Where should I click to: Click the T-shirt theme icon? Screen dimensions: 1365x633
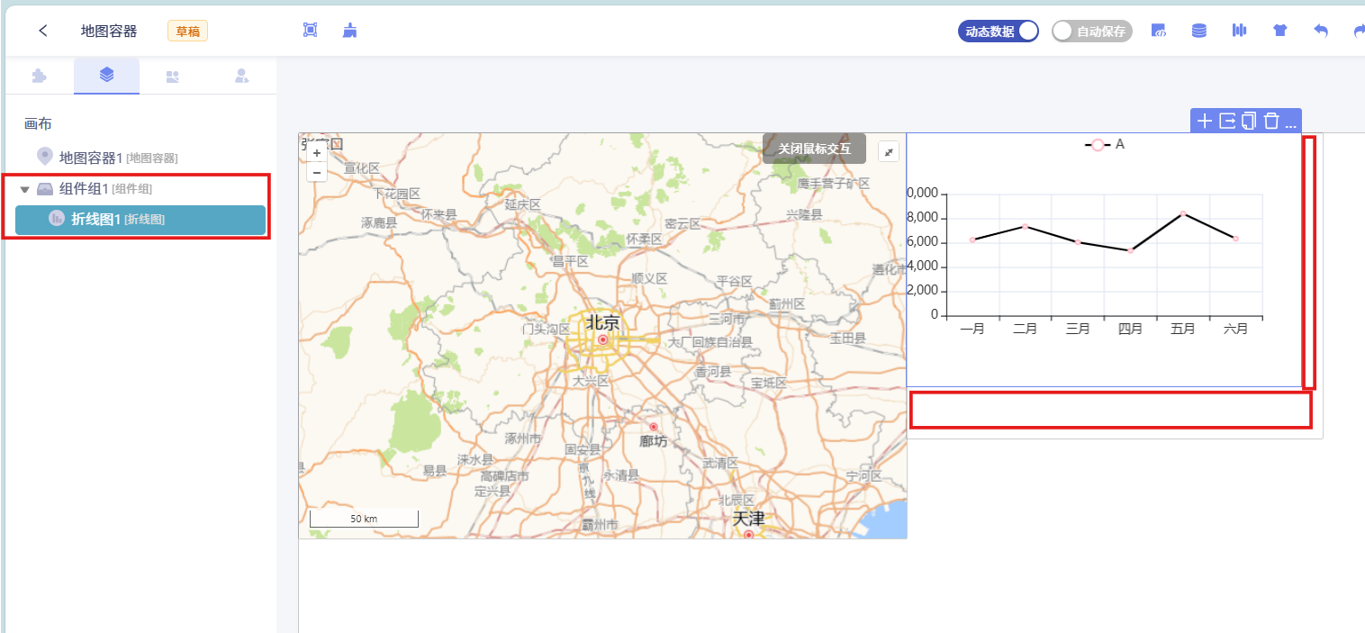[x=1280, y=31]
